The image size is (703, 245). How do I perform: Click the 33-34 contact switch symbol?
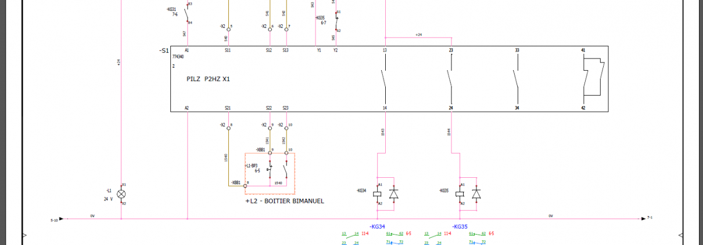(x=516, y=78)
